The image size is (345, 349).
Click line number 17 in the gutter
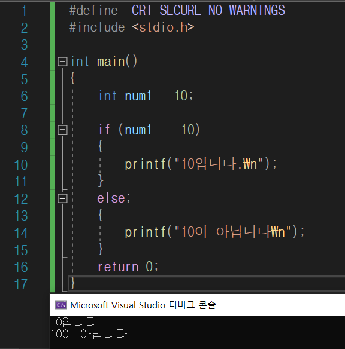pyautogui.click(x=21, y=284)
